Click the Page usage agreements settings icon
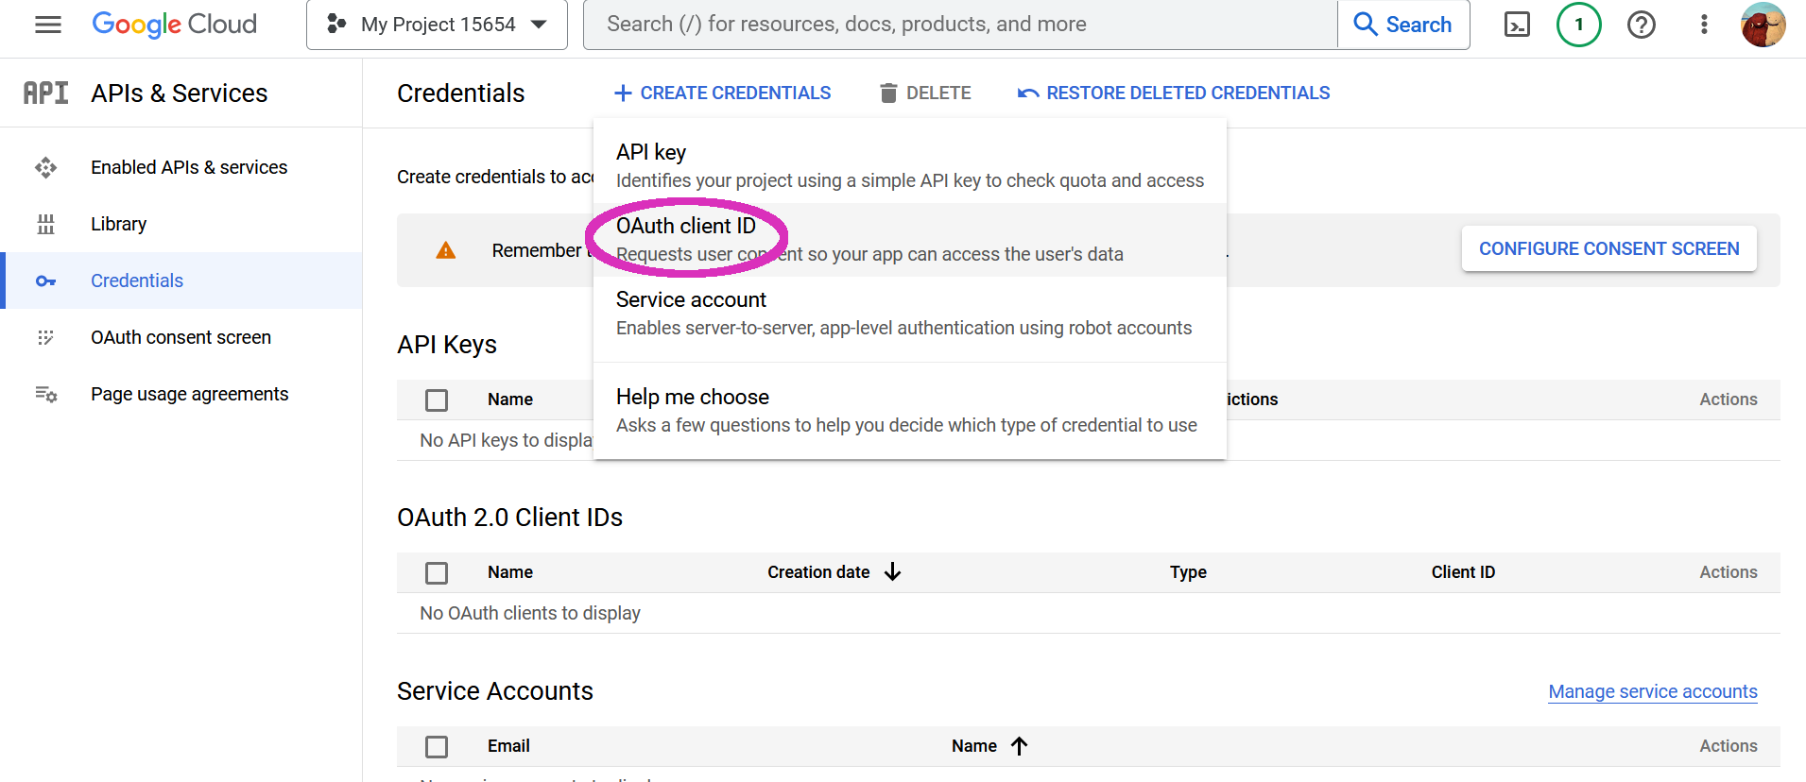 pyautogui.click(x=45, y=394)
